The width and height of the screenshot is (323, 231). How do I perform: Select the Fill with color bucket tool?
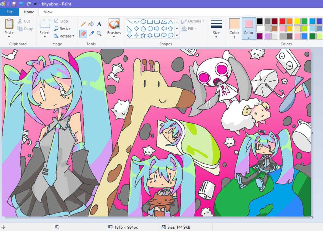pyautogui.click(x=91, y=24)
